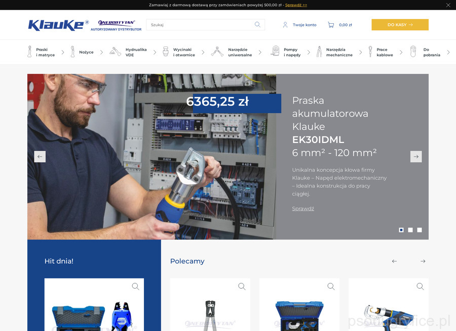The width and height of the screenshot is (456, 331).
Task: Zoom the blue case product card
Action: tap(331, 287)
